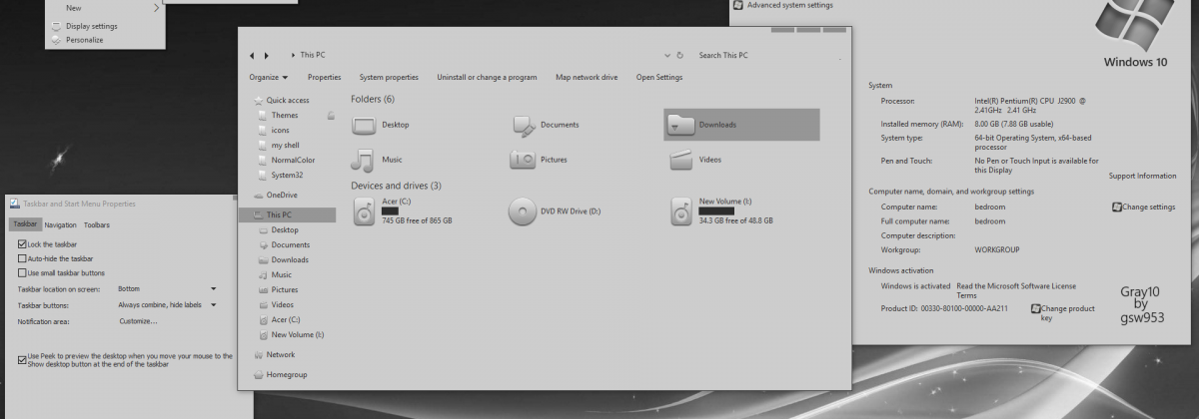Viewport: 1199px width, 419px height.
Task: Open the Desktop folder icon in Folders
Action: [x=365, y=125]
